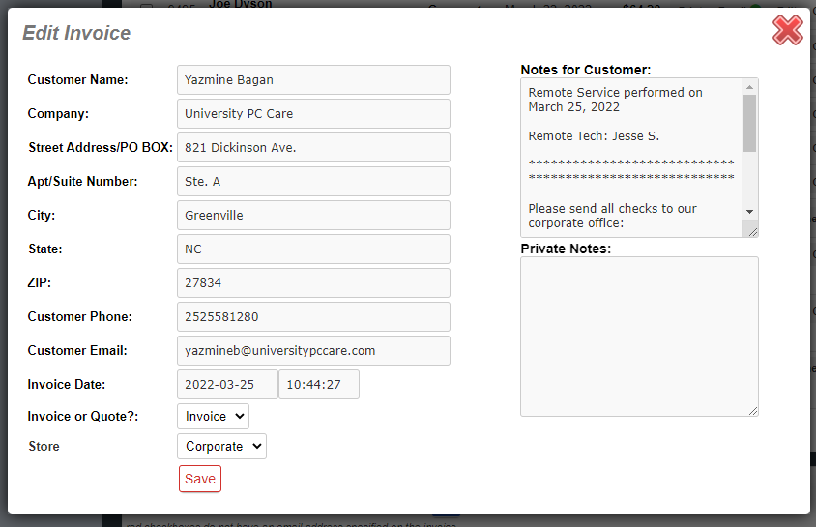Close the Edit Invoice dialog
The image size is (816, 527).
click(x=788, y=31)
